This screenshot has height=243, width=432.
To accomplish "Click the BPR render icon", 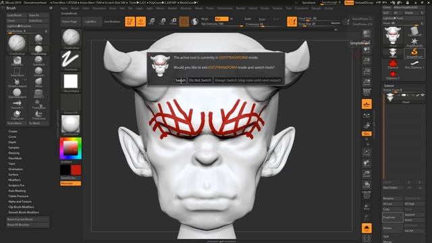I will (367, 34).
